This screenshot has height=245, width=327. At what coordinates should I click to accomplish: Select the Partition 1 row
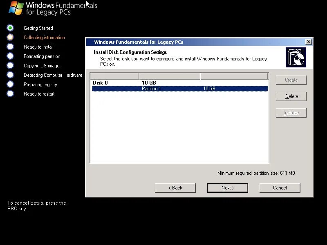tap(180, 89)
